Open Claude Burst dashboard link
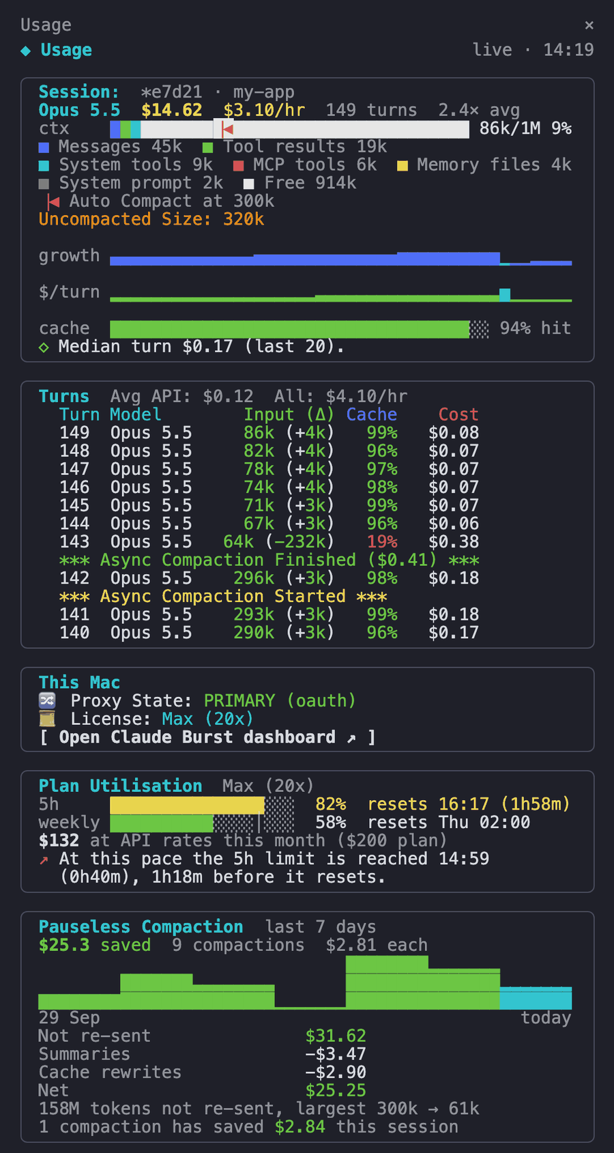614x1153 pixels. (207, 737)
